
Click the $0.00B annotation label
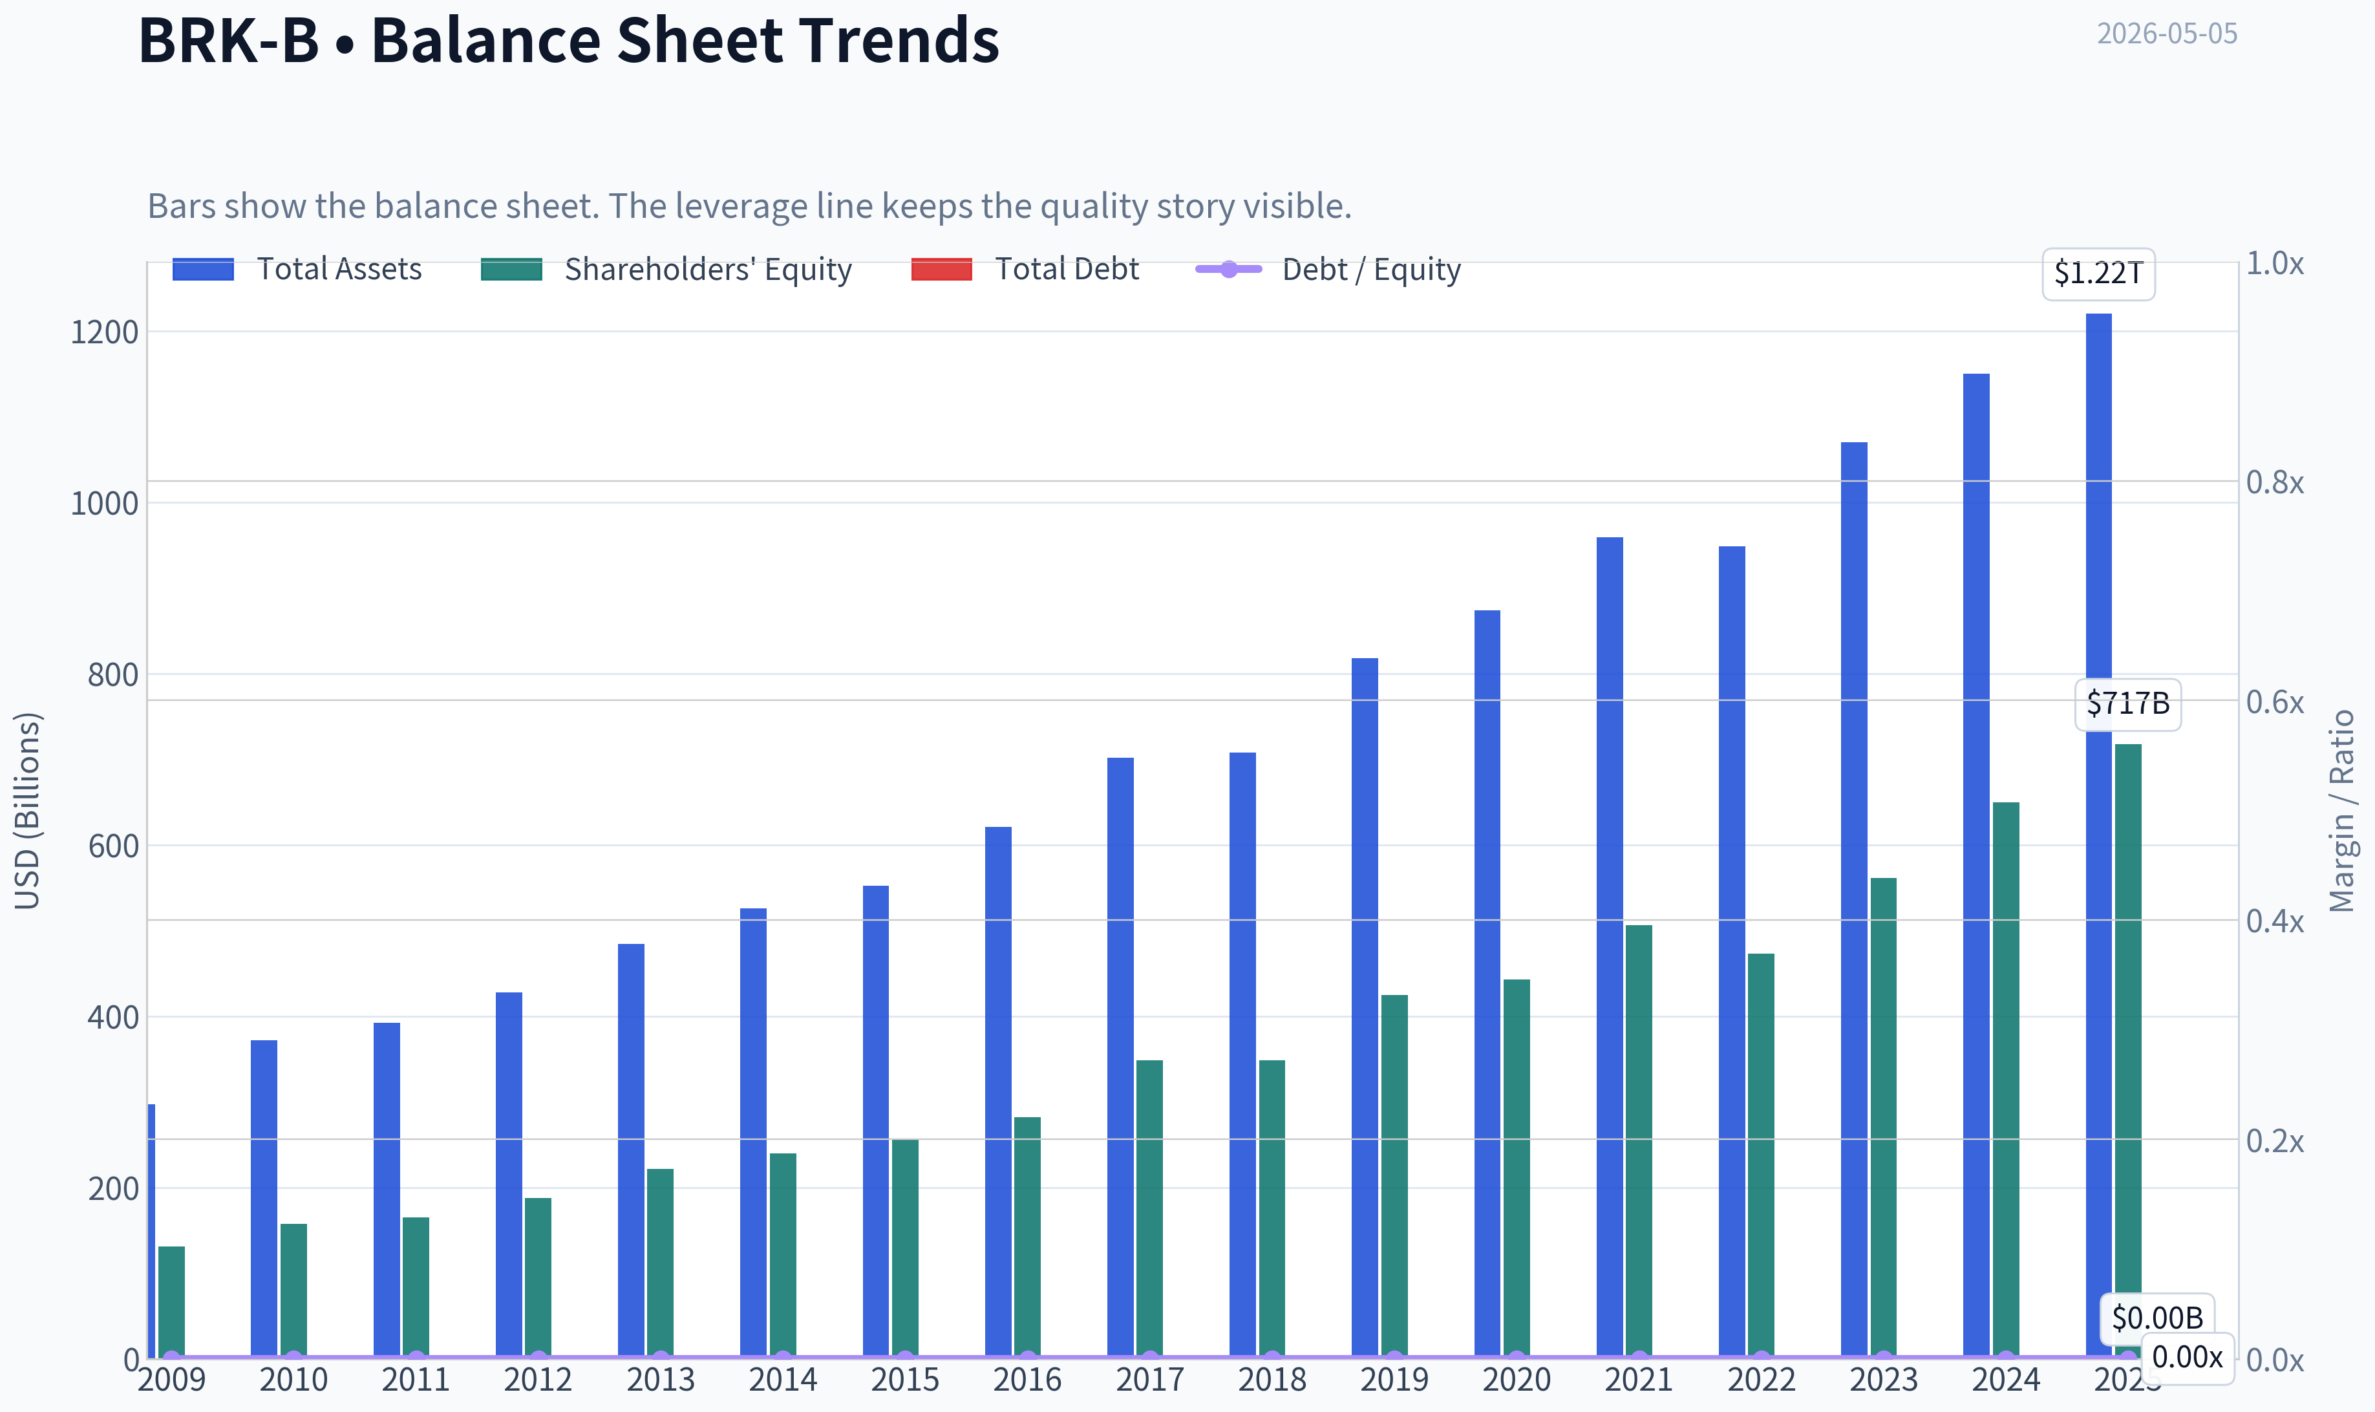pyautogui.click(x=2157, y=1318)
